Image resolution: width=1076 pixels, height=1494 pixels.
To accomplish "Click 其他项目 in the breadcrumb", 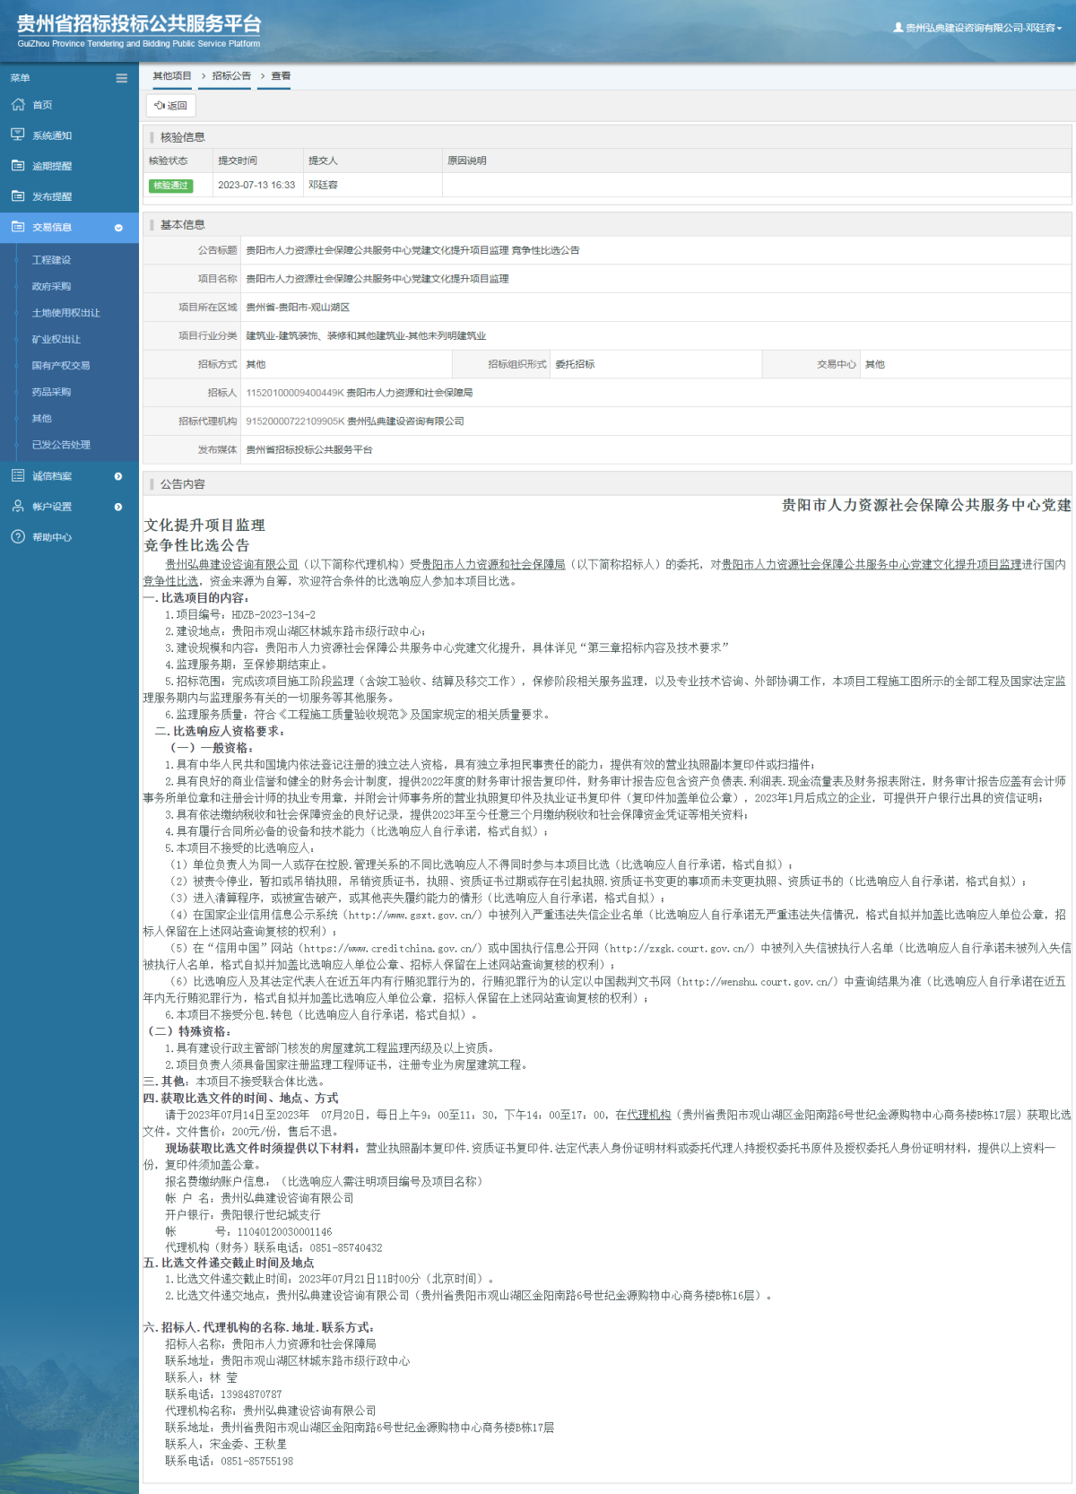I will click(x=172, y=76).
